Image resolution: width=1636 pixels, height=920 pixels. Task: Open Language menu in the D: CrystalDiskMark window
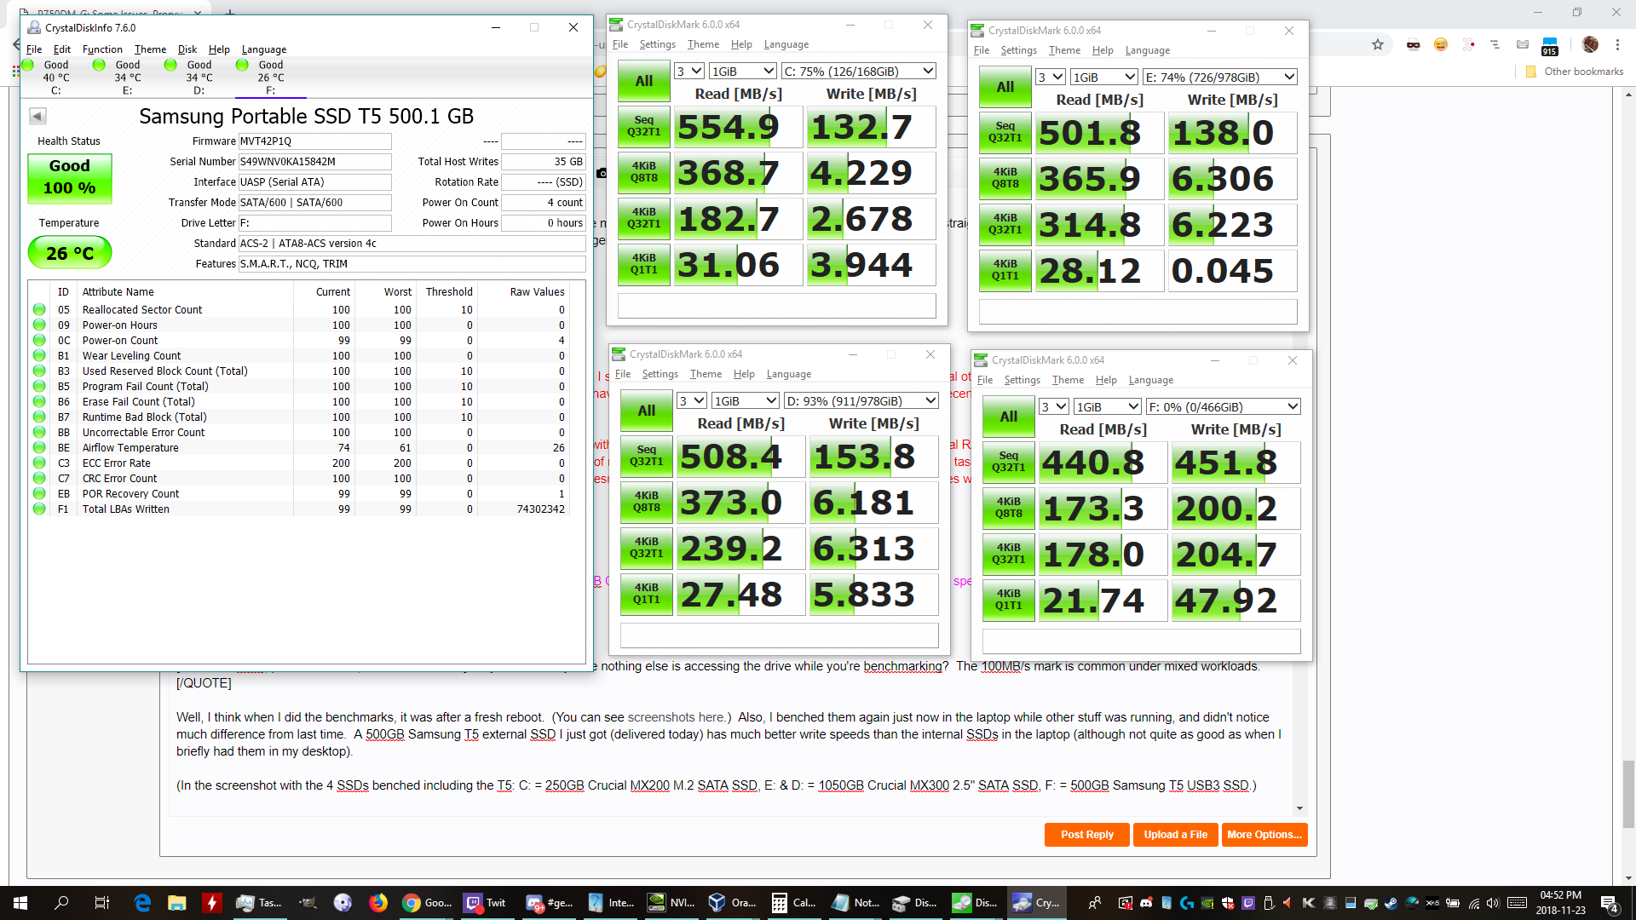789,374
